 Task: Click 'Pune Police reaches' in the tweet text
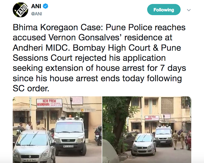coord(146,27)
